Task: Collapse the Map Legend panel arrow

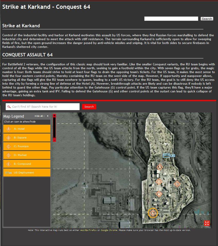Action: point(48,116)
